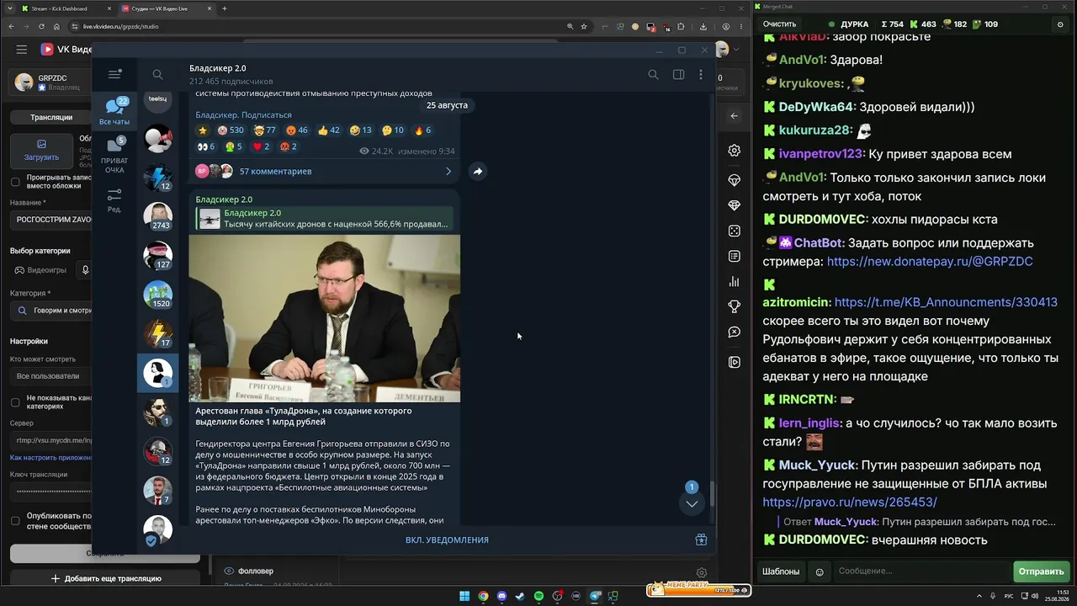Viewport: 1077px width, 606px height.
Task: Switch to the Студия — VK Видео Live tab
Action: tap(165, 8)
